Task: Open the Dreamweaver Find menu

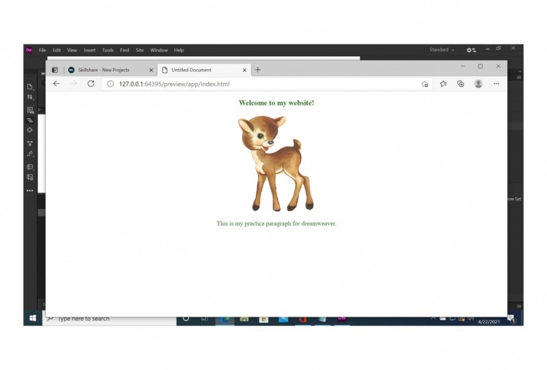Action: point(125,50)
